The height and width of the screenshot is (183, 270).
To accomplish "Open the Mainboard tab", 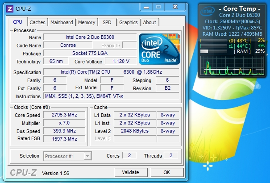I will [62, 22].
